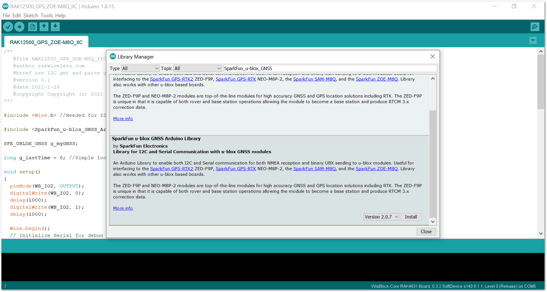Click the Upload sketch arrow icon
Screen dimensions: 547x292
pos(19,27)
